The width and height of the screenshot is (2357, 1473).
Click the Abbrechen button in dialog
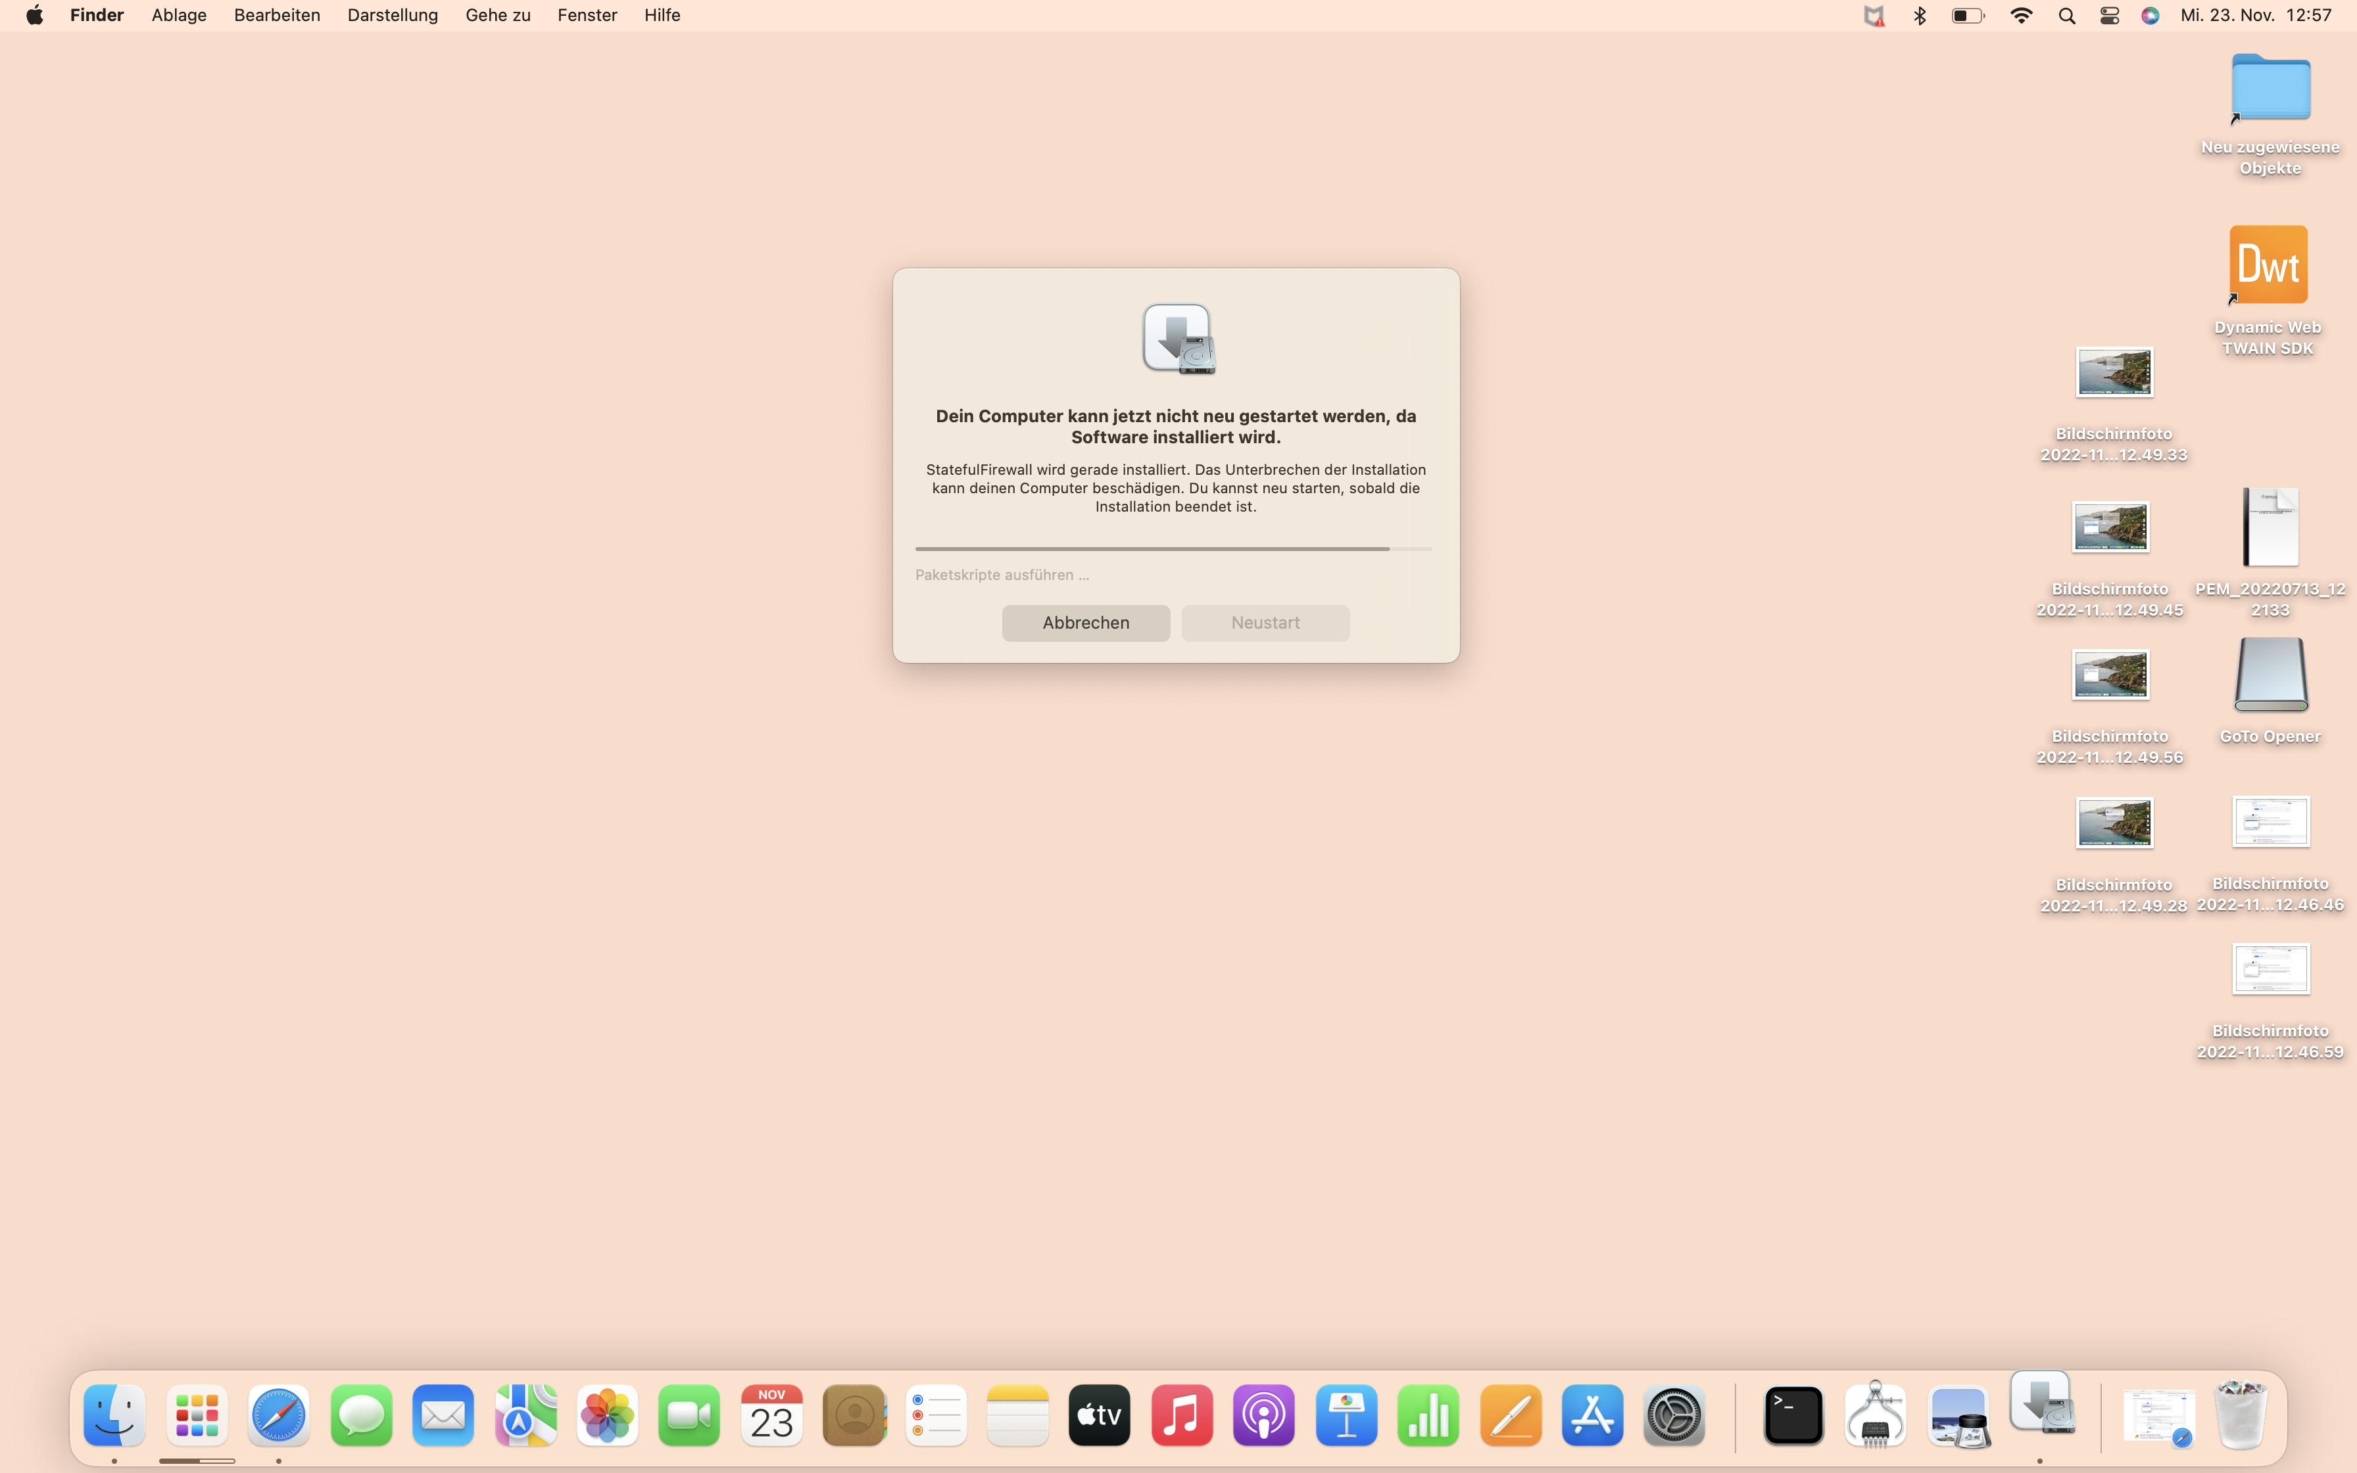[1085, 623]
